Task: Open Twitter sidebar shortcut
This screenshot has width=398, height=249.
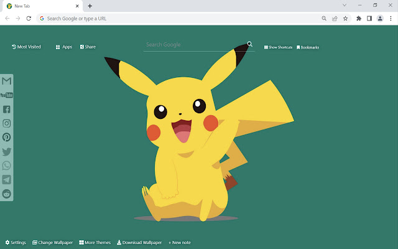Action: click(x=7, y=152)
